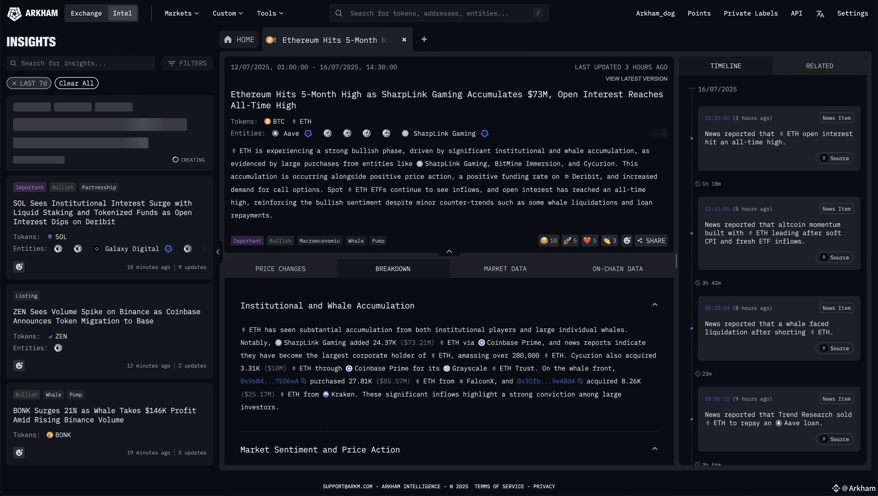Remove the LAST 7d filter chip
The width and height of the screenshot is (878, 496).
(14, 83)
